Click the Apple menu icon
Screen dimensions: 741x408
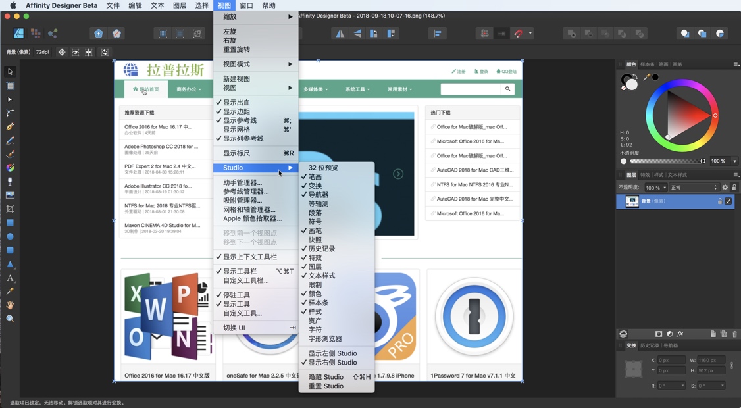tap(13, 5)
